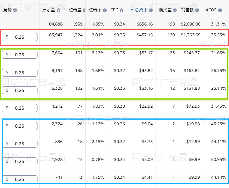Sort by the 总成本 column header
This screenshot has width=229, height=188.
pyautogui.click(x=141, y=10)
